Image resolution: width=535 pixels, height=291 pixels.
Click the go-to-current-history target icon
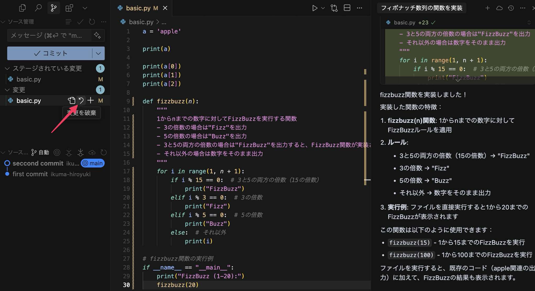tap(57, 152)
